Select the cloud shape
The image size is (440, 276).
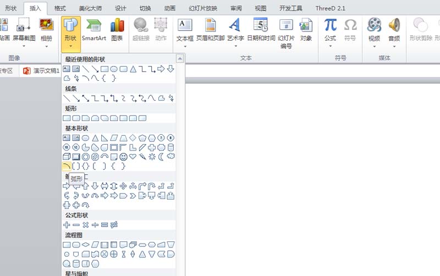coord(171,157)
